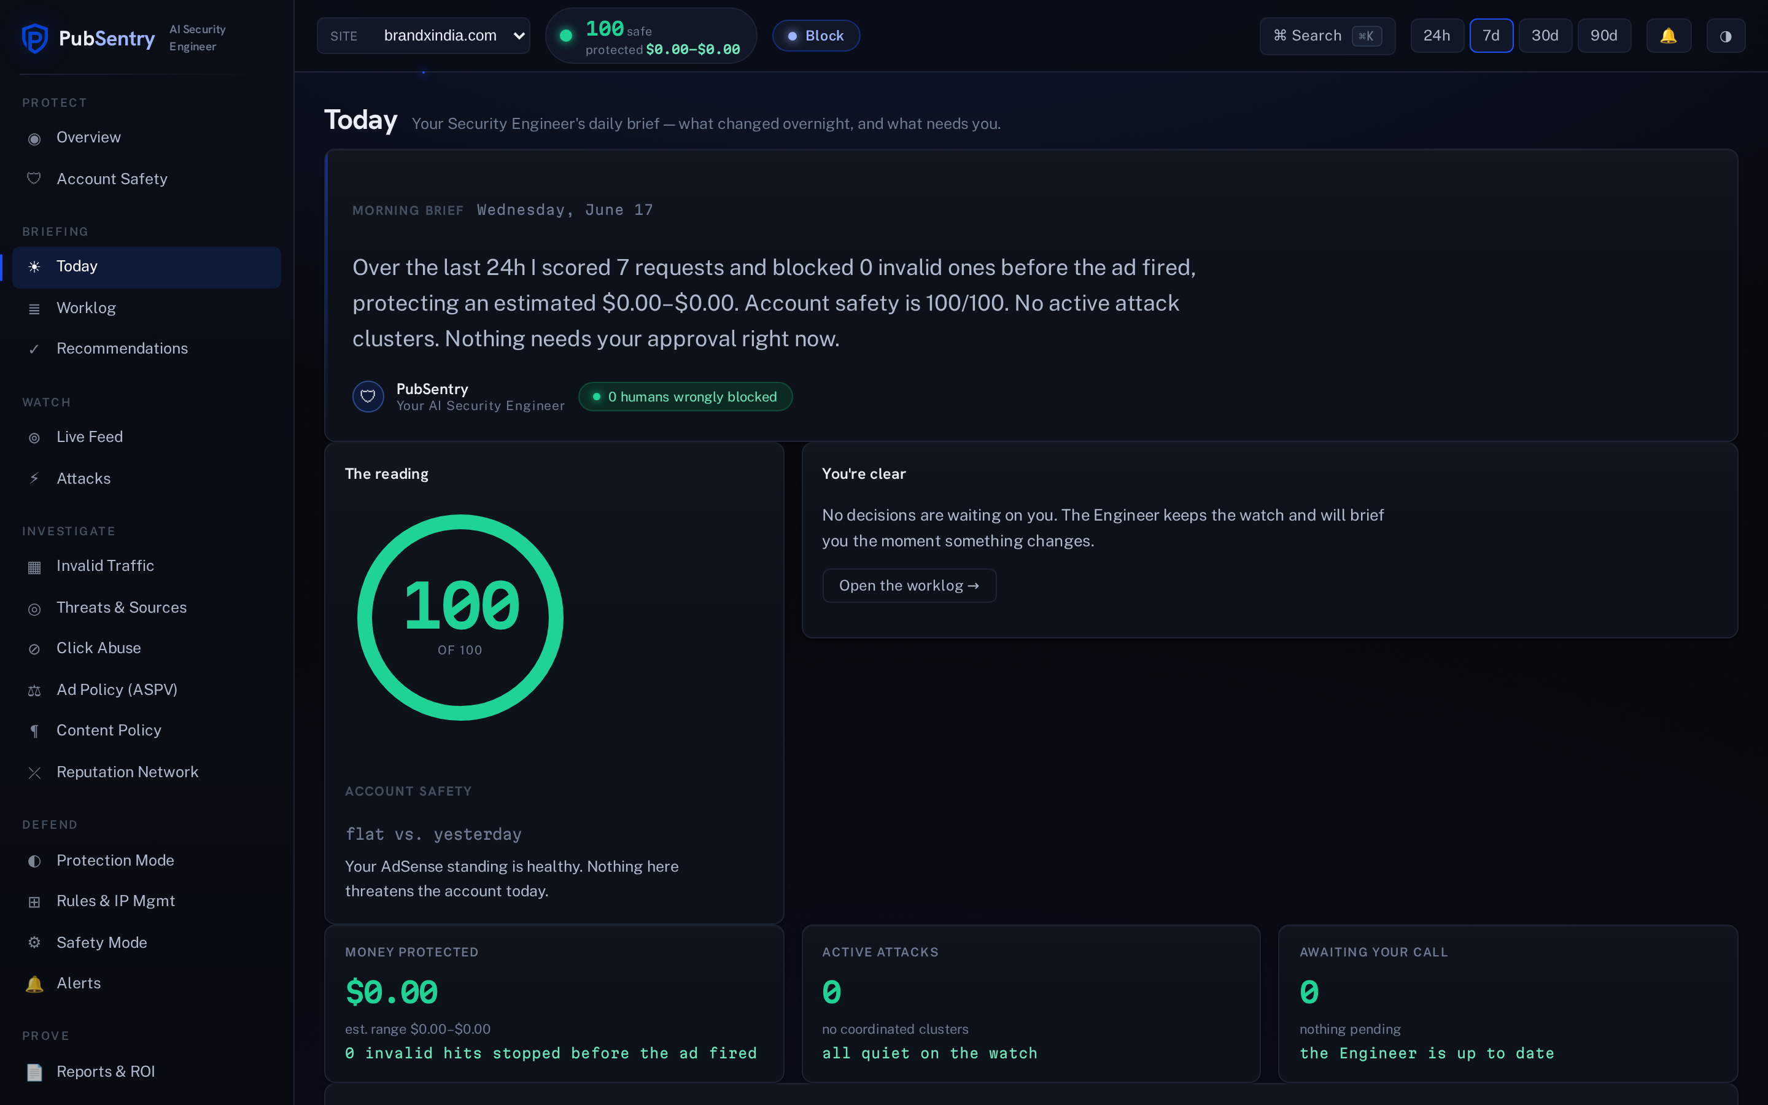Screen dimensions: 1768x1105
Task: Open Recommendations page
Action: tap(146, 349)
